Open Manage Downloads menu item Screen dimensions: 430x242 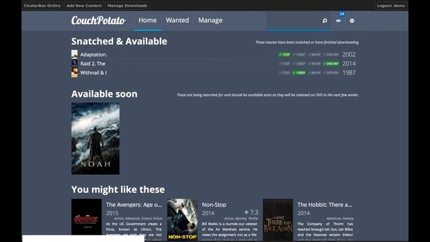click(127, 5)
